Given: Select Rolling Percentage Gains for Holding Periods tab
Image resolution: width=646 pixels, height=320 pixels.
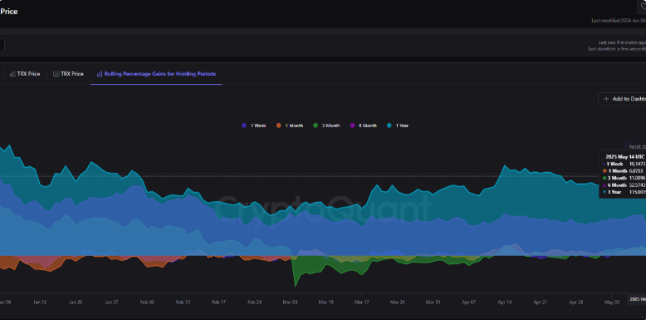Looking at the screenshot, I should click(x=156, y=74).
